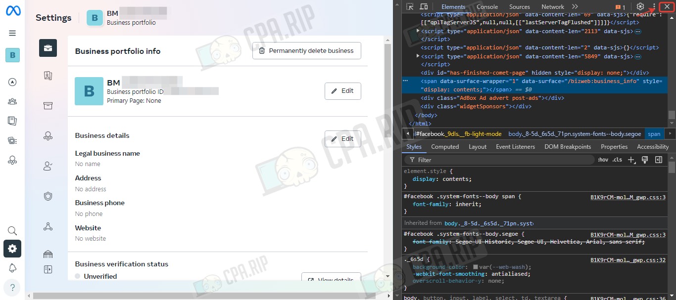Click the Meta logo in the left rail
This screenshot has height=300, width=676.
(x=13, y=11)
